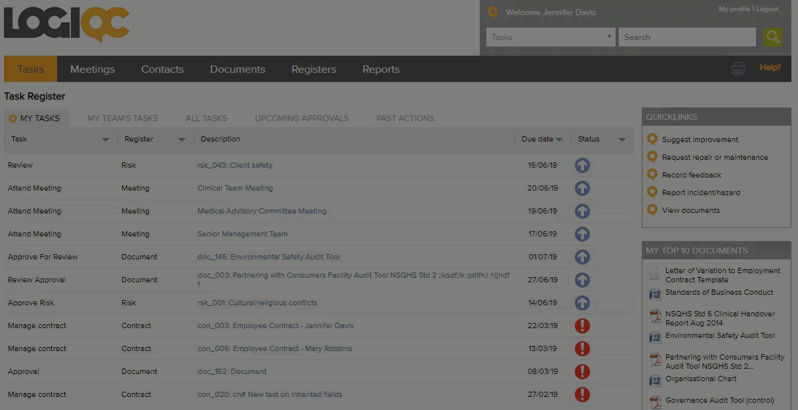Click blue status arrow for rsk_043 row
The height and width of the screenshot is (410, 798).
[x=582, y=165]
